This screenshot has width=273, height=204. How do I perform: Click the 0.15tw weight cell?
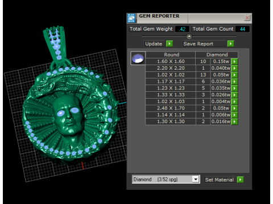[221, 61]
